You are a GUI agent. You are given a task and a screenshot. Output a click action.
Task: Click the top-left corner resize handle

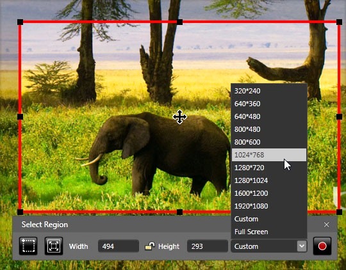click(20, 22)
